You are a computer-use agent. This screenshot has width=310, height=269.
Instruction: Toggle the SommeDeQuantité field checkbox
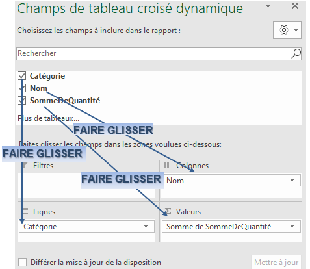click(x=21, y=101)
